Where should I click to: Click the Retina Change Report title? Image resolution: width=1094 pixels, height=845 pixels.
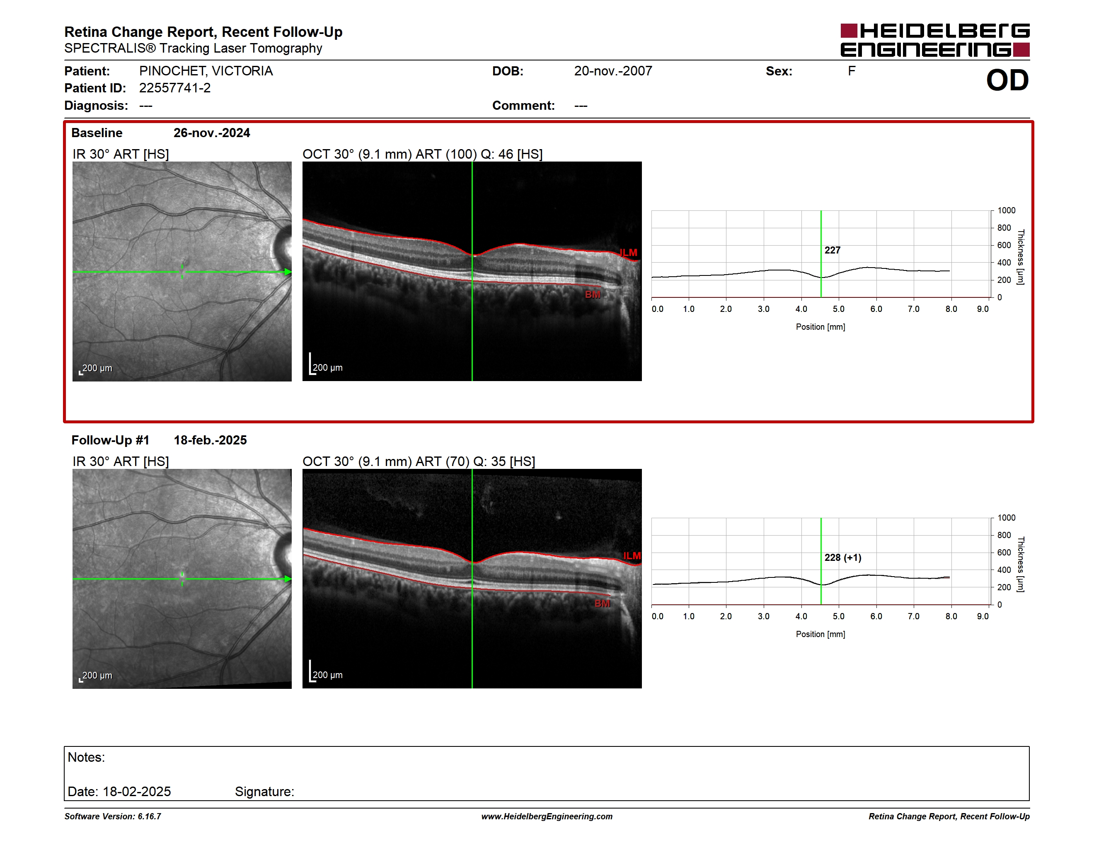coord(203,32)
